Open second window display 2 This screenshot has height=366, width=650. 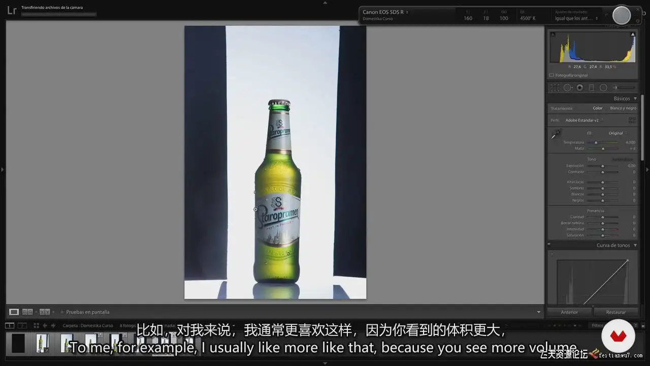22,325
